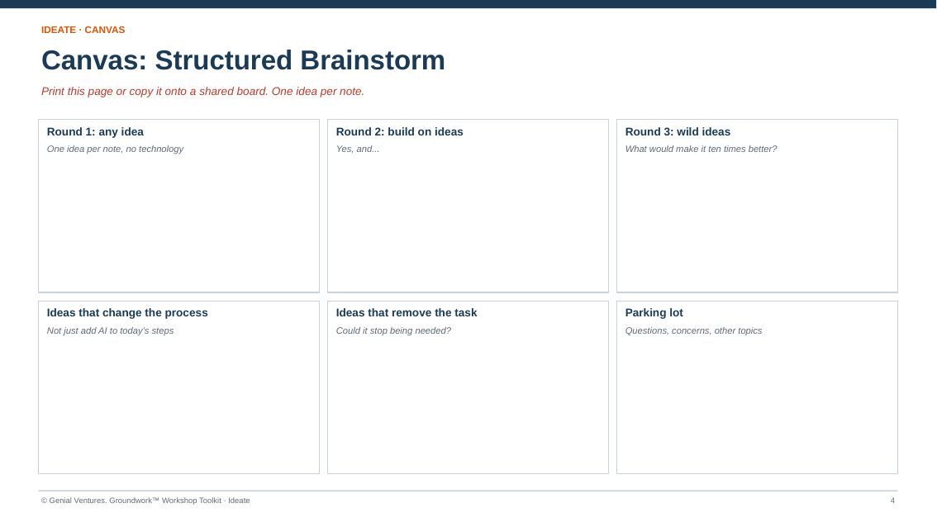The height and width of the screenshot is (527, 937).
Task: Select the 'Yes, and...' prompt text
Action: (357, 149)
